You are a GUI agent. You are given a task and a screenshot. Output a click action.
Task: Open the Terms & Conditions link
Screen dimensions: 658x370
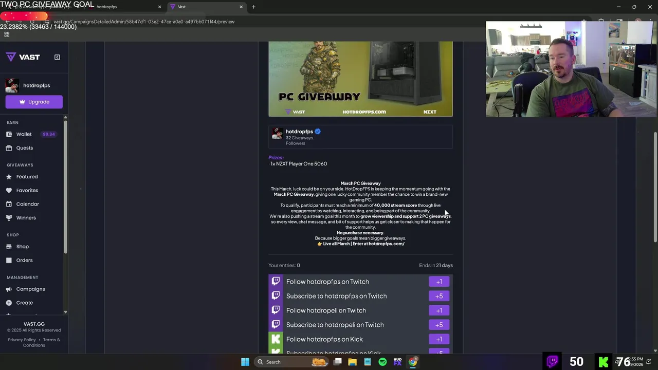point(42,342)
